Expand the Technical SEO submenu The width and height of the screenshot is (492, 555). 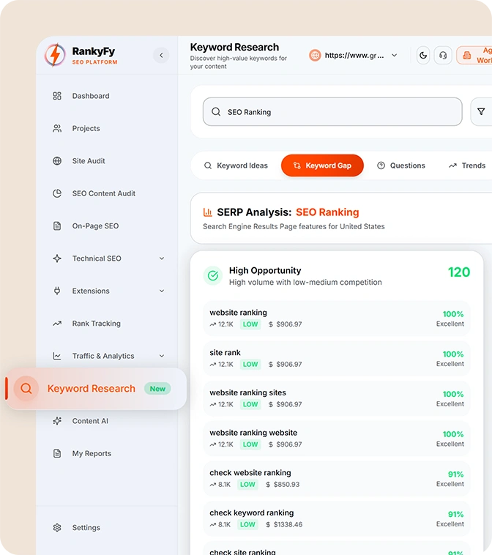(162, 258)
